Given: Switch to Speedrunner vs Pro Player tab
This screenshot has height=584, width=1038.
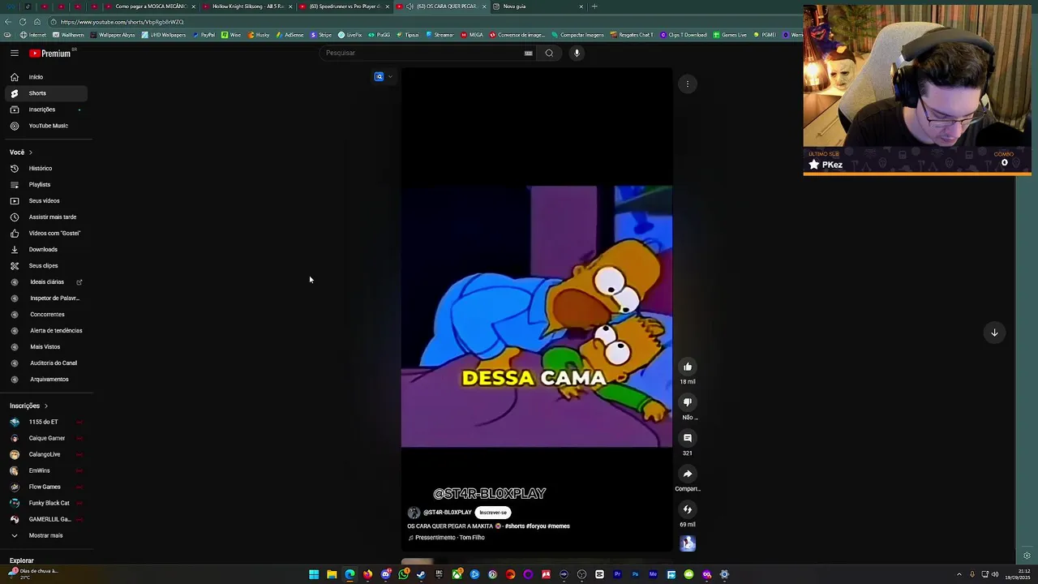Looking at the screenshot, I should (x=344, y=6).
